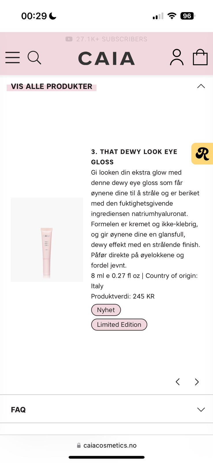Open the eye gloss product image
This screenshot has width=213, height=463.
tap(47, 240)
